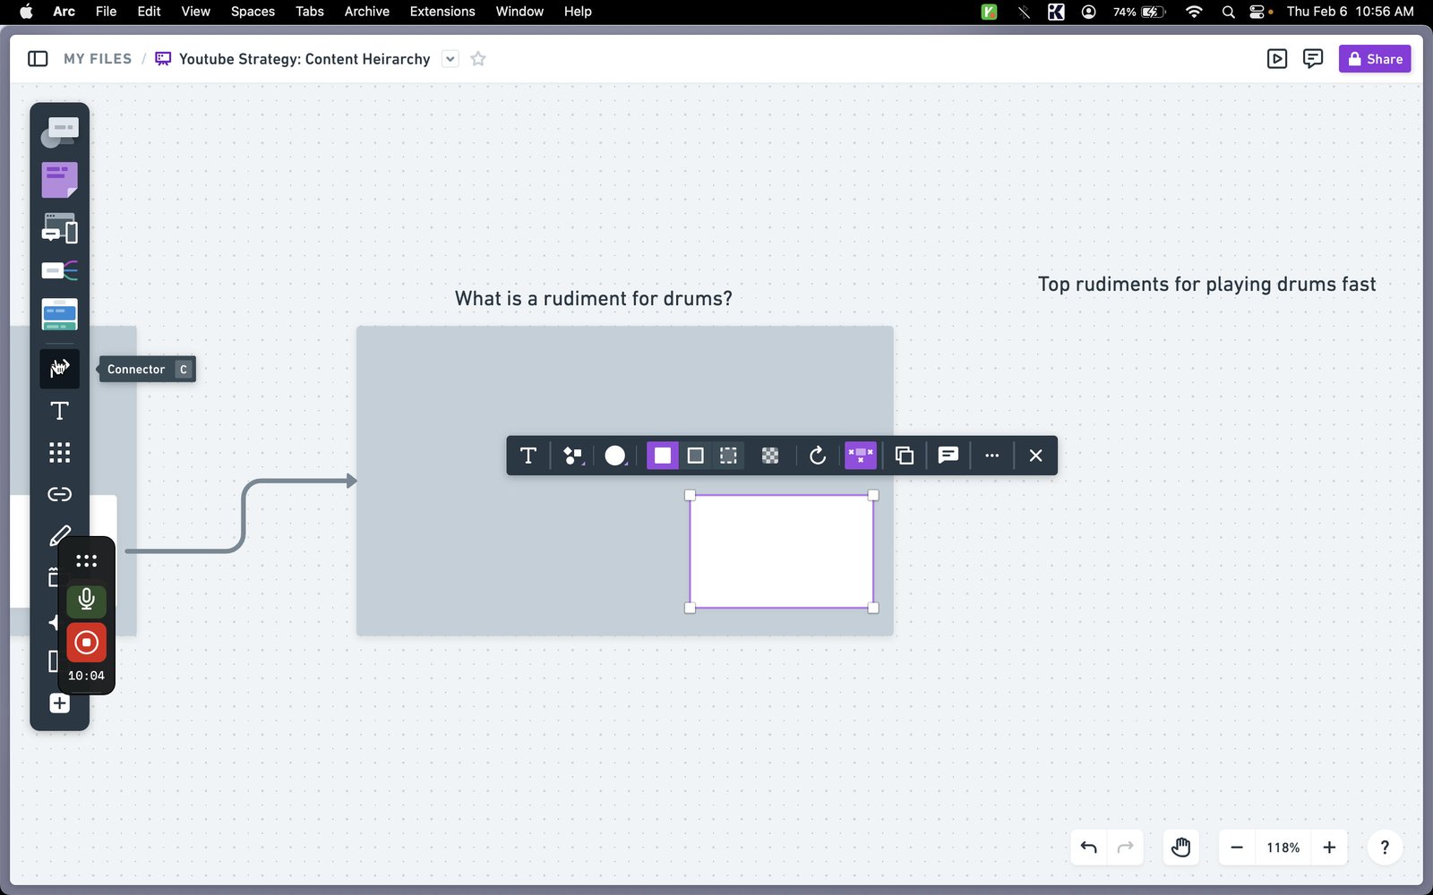The width and height of the screenshot is (1433, 895).
Task: Choose solid filled shape style
Action: tap(663, 456)
